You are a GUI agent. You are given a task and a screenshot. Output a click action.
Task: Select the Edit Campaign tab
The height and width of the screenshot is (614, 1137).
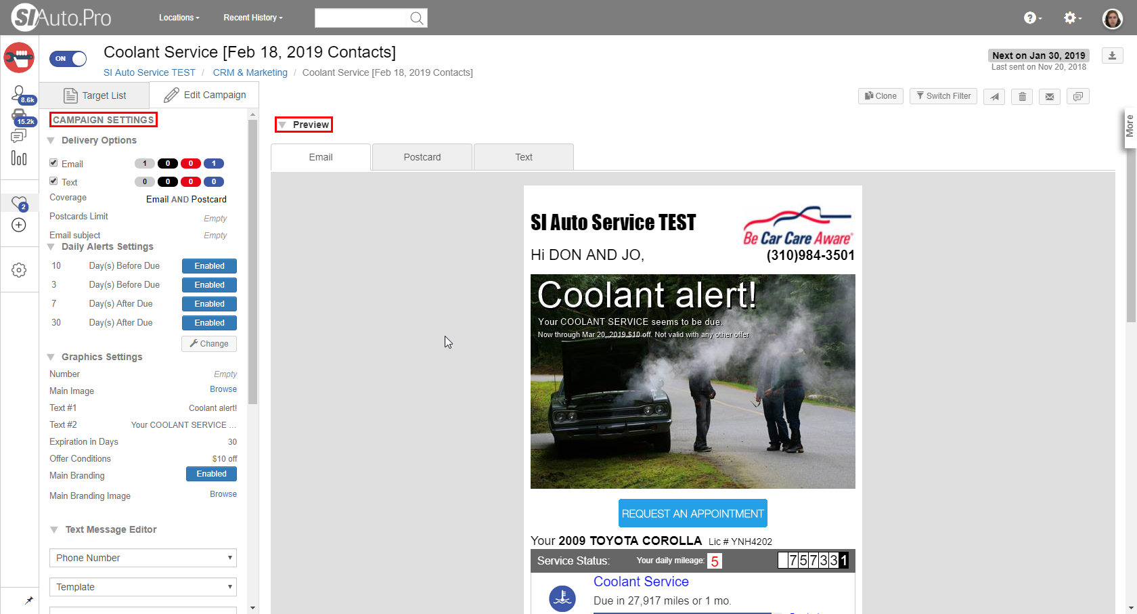(x=204, y=95)
